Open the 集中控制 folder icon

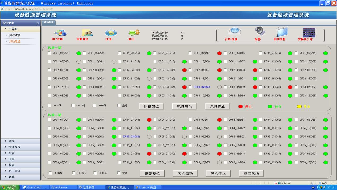[282, 31]
